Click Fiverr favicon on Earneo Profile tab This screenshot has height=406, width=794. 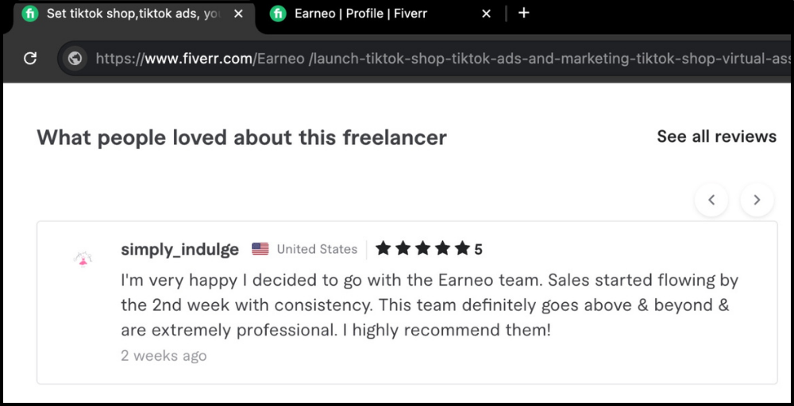tap(278, 14)
